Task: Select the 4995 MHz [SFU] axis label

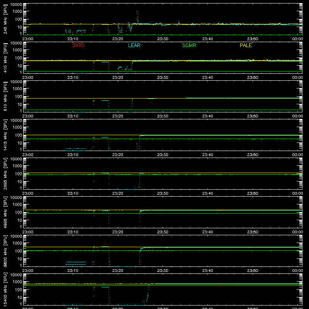Action: (5, 212)
